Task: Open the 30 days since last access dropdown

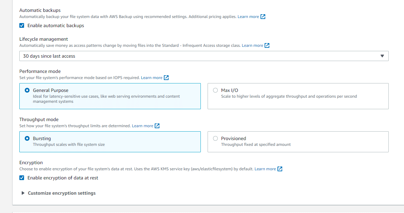Action: click(204, 56)
